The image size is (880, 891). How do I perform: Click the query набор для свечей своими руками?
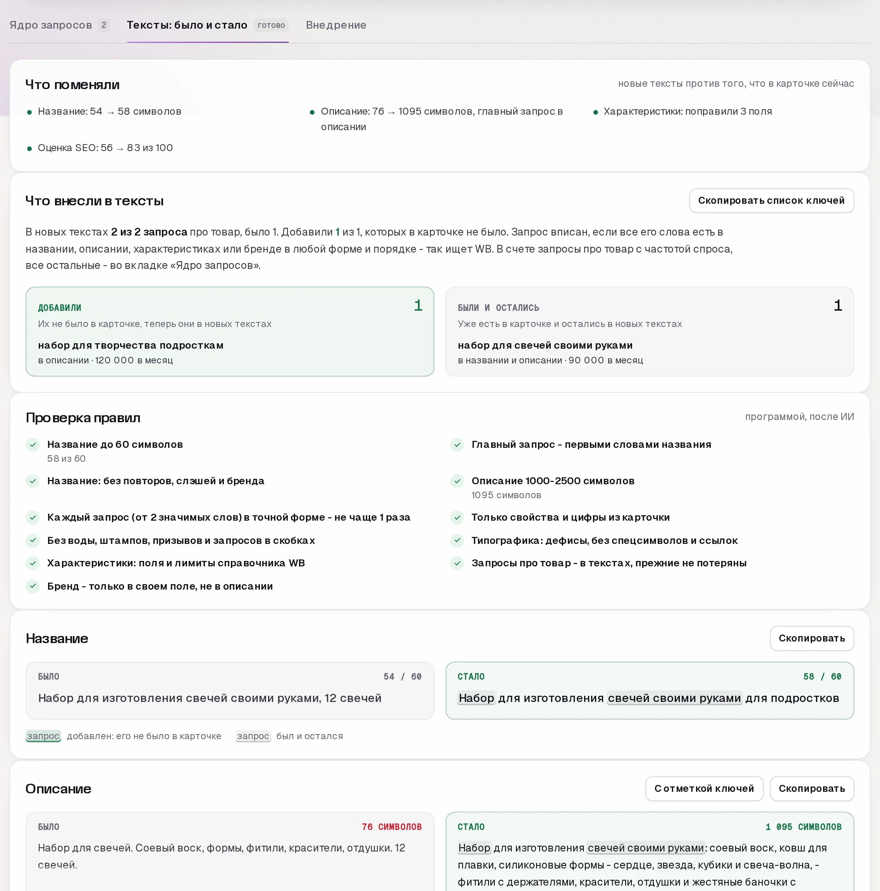[x=545, y=346]
